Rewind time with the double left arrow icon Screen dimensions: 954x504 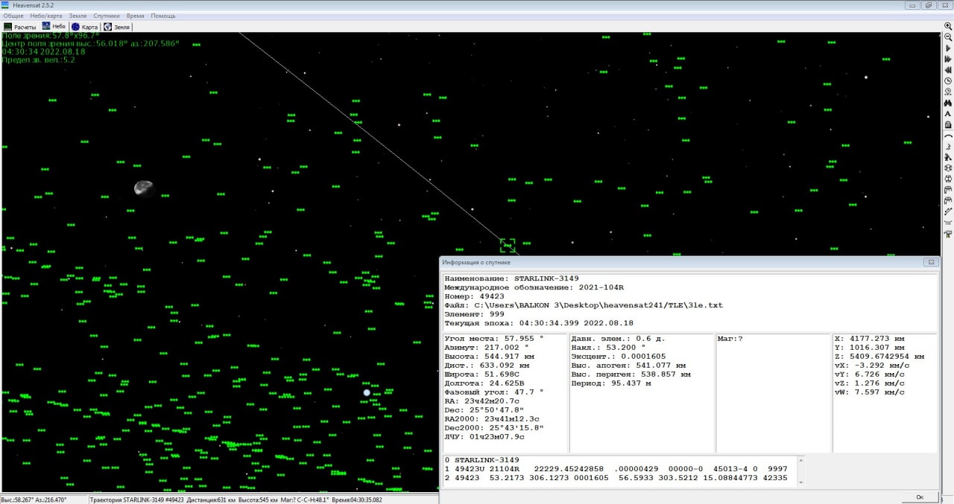click(948, 70)
